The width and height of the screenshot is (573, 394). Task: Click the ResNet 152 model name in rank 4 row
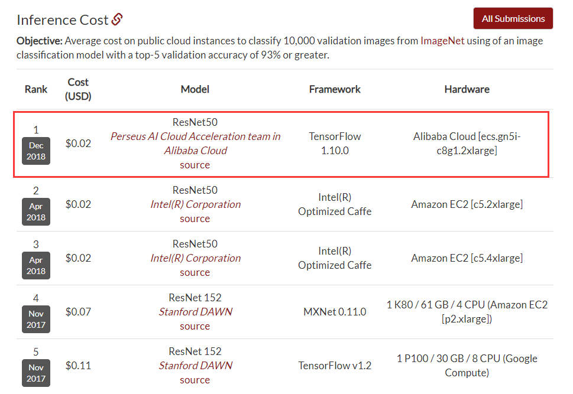195,298
